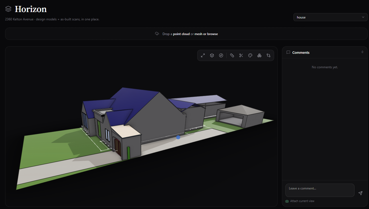Click the fullscreen expand arrows icon
The width and height of the screenshot is (369, 209).
(203, 55)
